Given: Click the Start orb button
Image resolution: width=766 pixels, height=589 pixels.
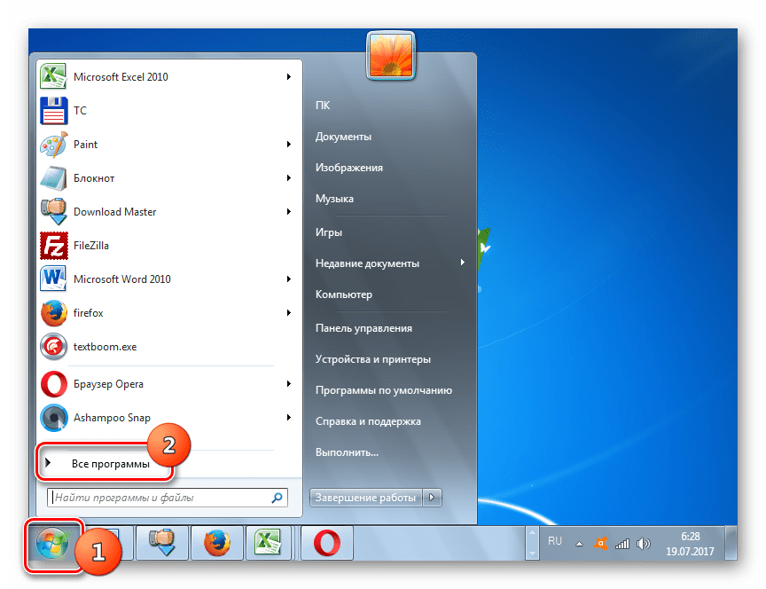Looking at the screenshot, I should pyautogui.click(x=52, y=543).
